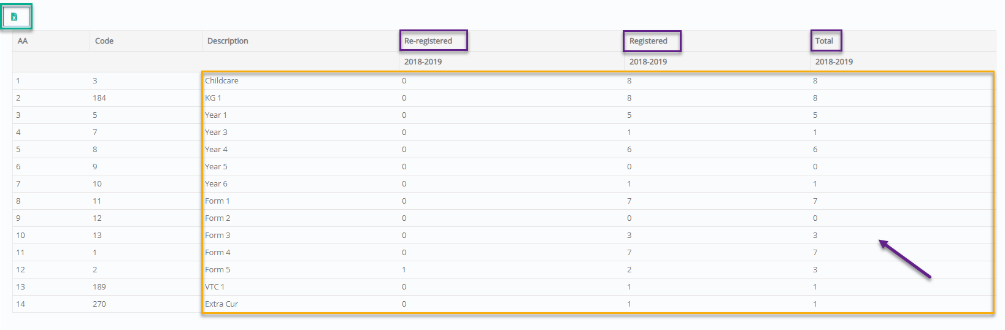Click the AA column header
The height and width of the screenshot is (330, 1005).
point(23,41)
